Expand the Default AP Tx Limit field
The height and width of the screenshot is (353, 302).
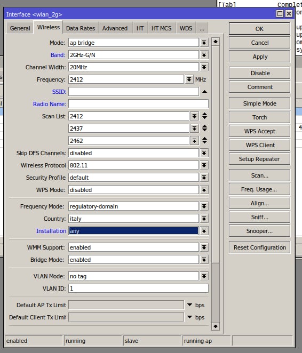(x=189, y=305)
